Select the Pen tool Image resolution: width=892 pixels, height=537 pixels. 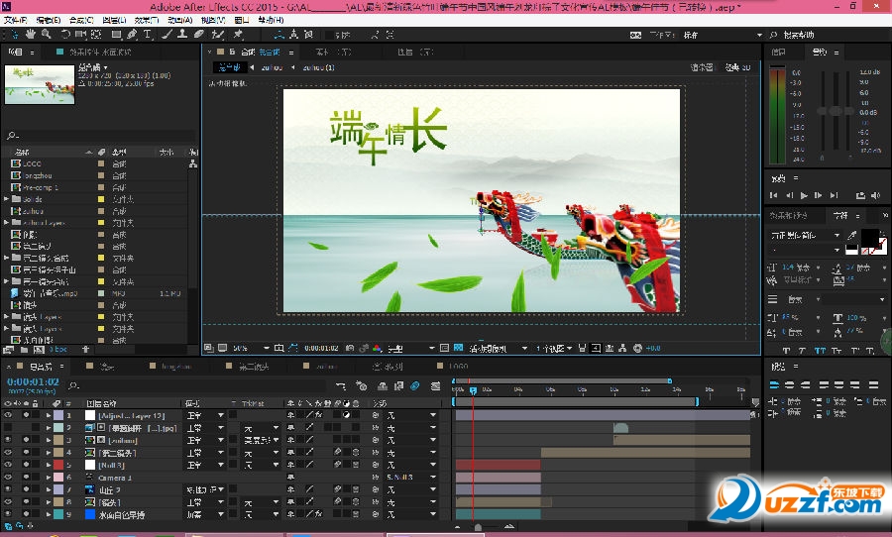[133, 34]
